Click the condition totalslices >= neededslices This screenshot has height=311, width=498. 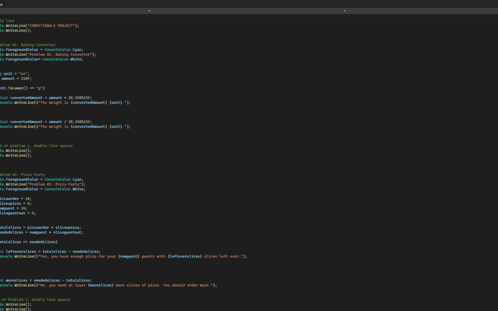(x=29, y=242)
